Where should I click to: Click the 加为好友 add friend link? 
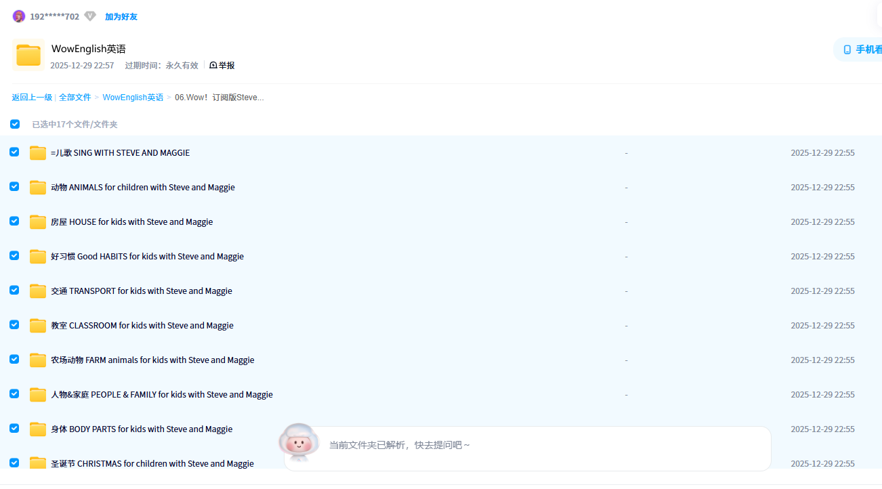pos(121,16)
